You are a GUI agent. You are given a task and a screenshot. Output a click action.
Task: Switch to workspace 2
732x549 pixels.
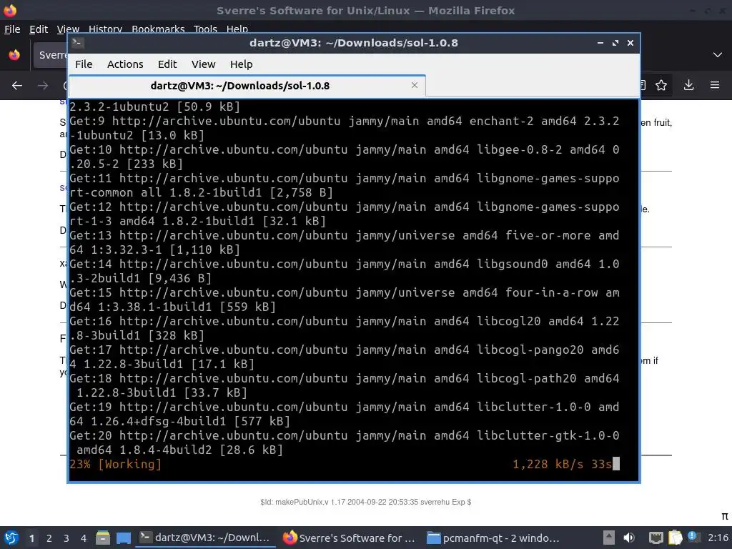pos(49,538)
